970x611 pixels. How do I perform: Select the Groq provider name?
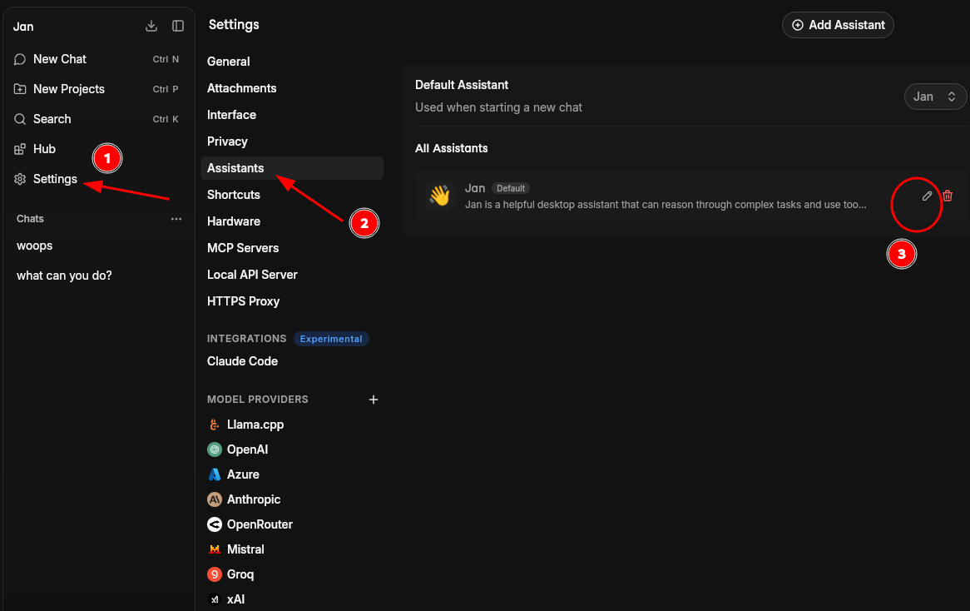click(240, 574)
